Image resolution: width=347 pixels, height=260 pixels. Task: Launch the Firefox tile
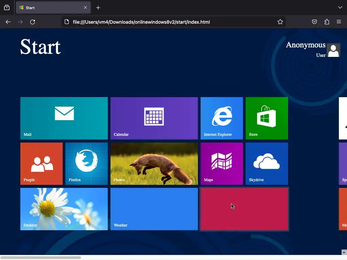coord(86,164)
